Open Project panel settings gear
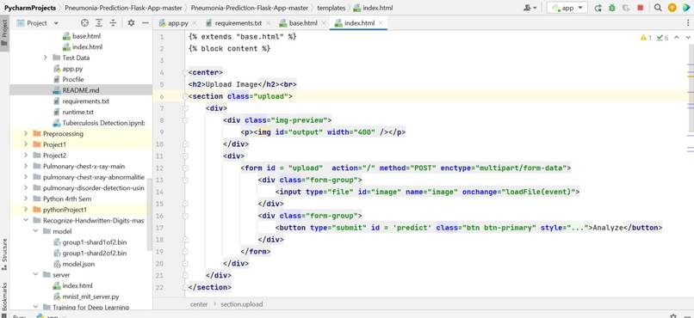This screenshot has height=318, width=694. [131, 23]
